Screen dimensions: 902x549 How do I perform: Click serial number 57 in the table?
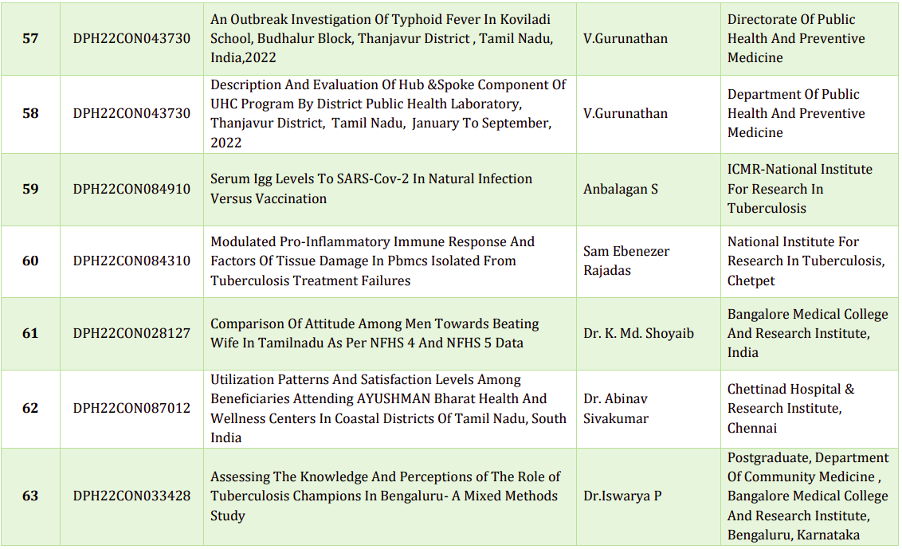(x=30, y=38)
